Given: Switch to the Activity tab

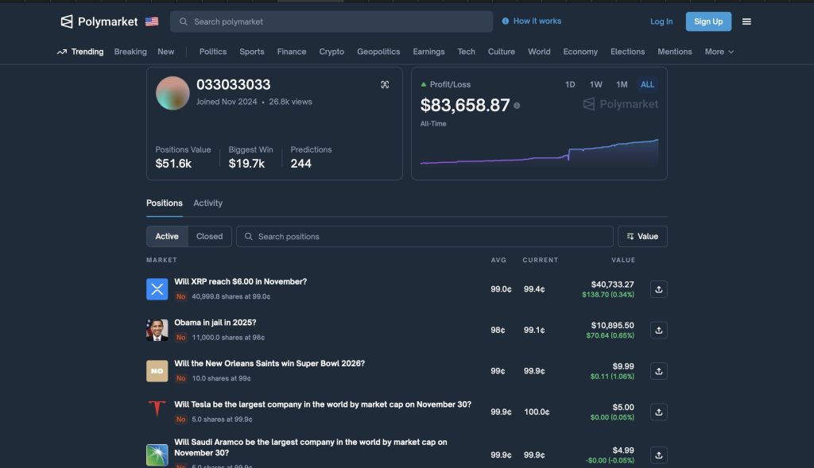Looking at the screenshot, I should [x=207, y=203].
